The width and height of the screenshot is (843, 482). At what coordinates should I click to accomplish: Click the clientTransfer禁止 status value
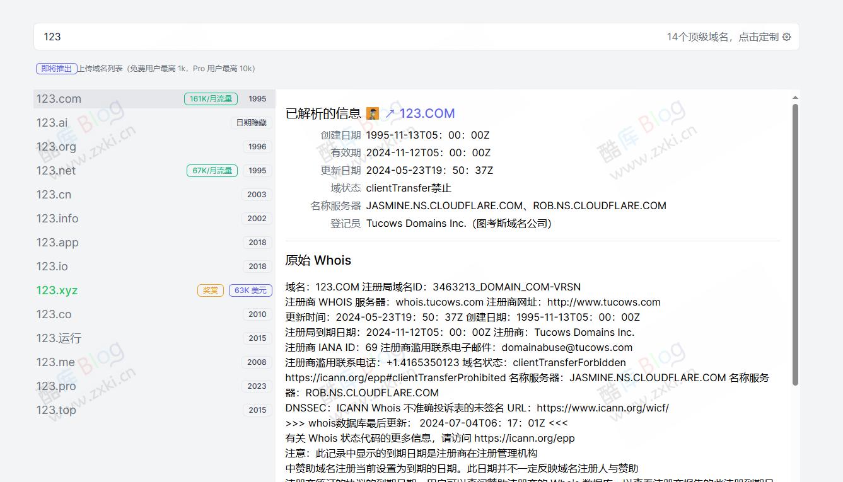point(409,188)
